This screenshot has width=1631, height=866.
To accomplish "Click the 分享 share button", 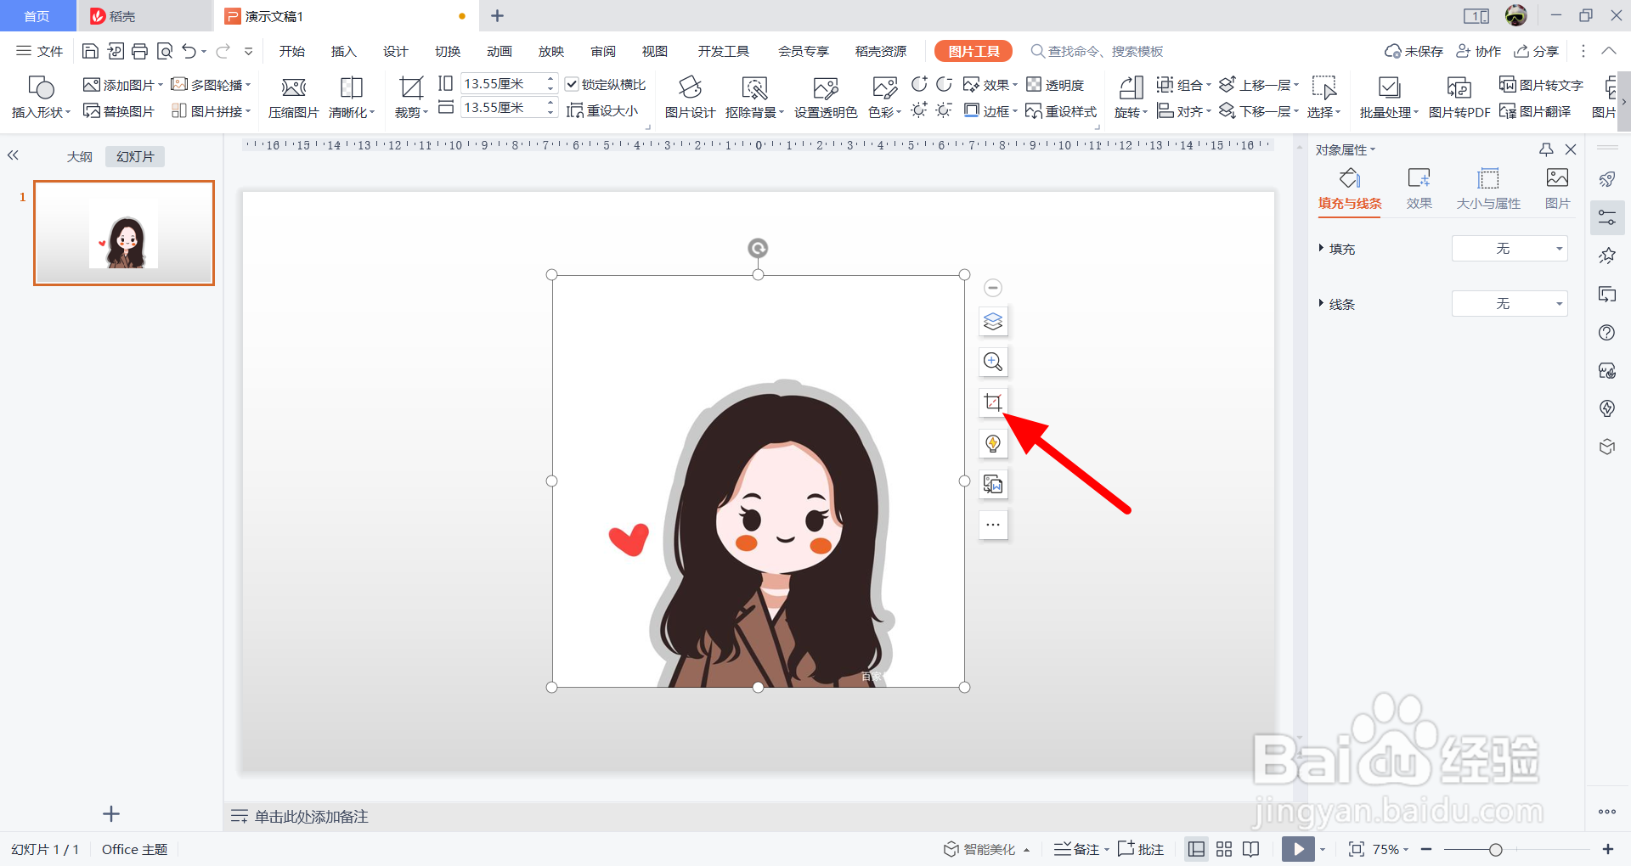I will [1536, 52].
